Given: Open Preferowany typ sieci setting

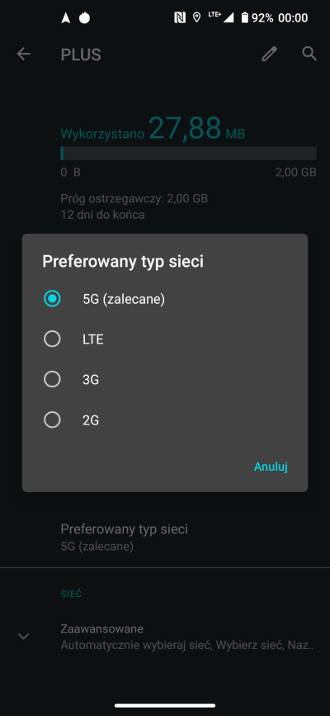Looking at the screenshot, I should (165, 538).
